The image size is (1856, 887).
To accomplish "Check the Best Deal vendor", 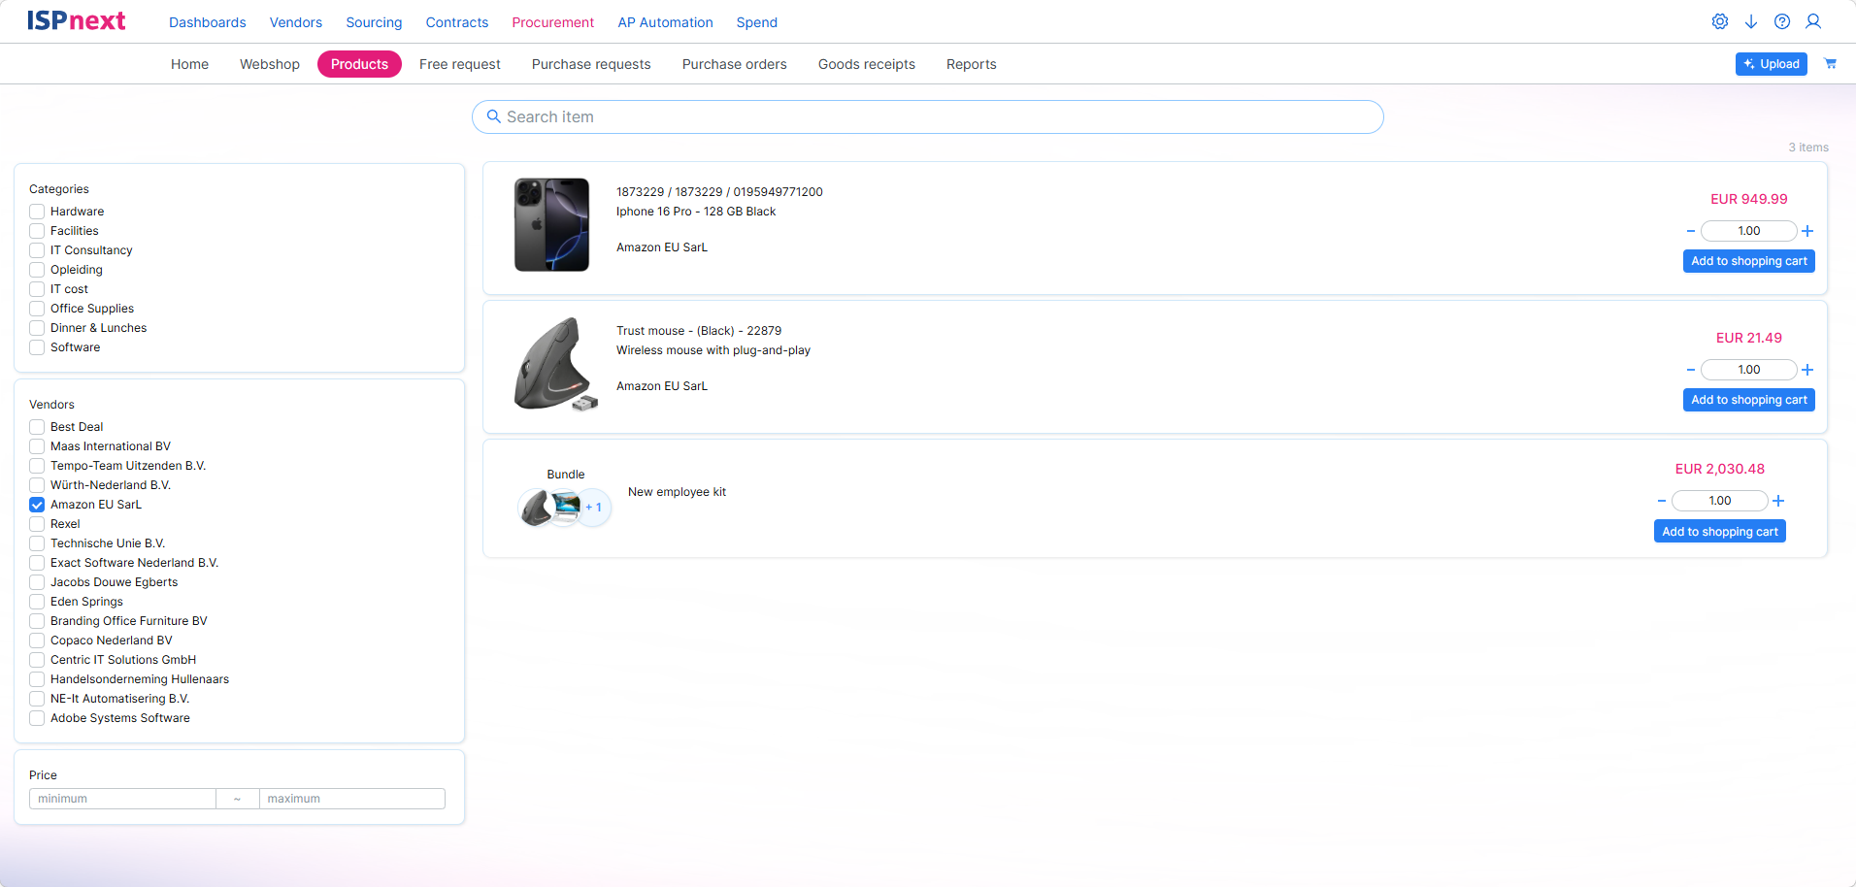I will (37, 427).
